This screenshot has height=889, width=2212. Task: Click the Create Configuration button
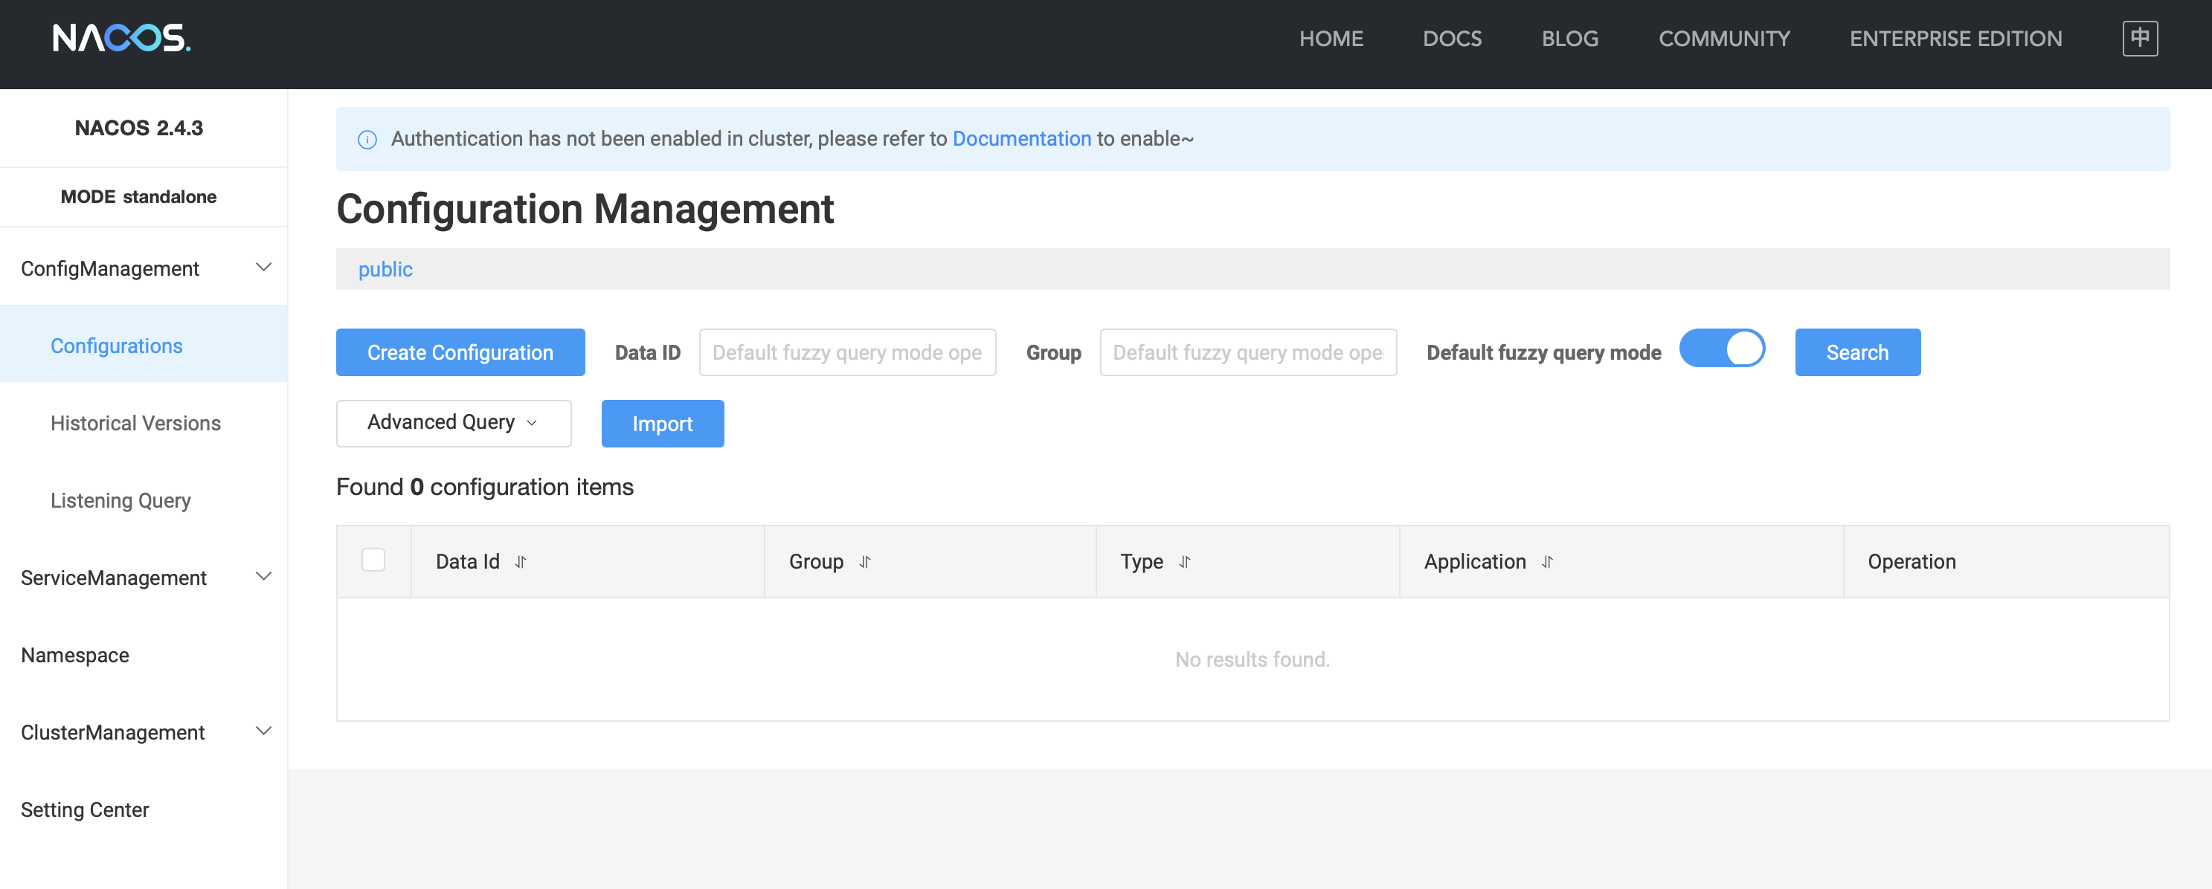coord(460,352)
